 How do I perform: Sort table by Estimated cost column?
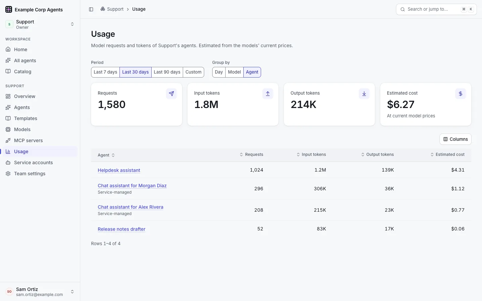(448, 155)
